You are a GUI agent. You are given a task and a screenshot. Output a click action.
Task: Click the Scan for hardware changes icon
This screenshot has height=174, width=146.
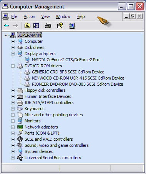click(x=72, y=26)
